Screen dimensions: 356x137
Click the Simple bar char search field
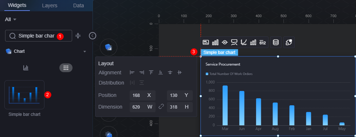tap(39, 36)
